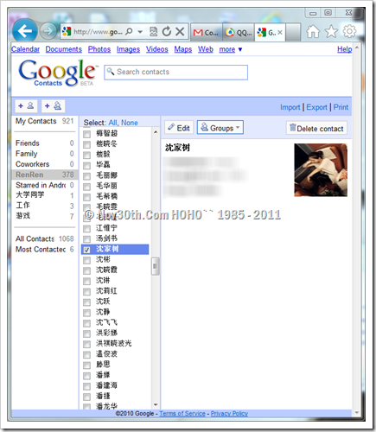376x432 pixels.
Task: Open Favorites star icon
Action: 331,31
